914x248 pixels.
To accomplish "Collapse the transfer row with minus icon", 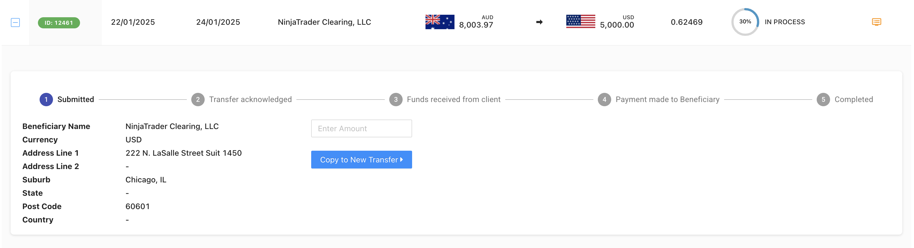I will click(15, 23).
